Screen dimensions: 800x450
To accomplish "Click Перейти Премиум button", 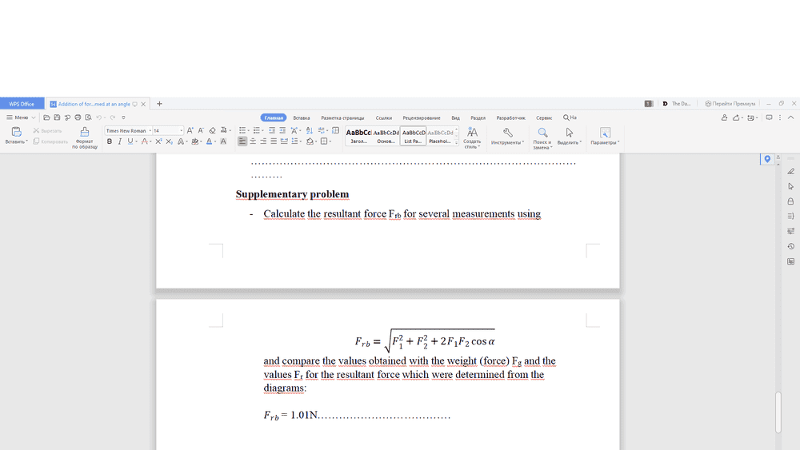I will coord(730,103).
